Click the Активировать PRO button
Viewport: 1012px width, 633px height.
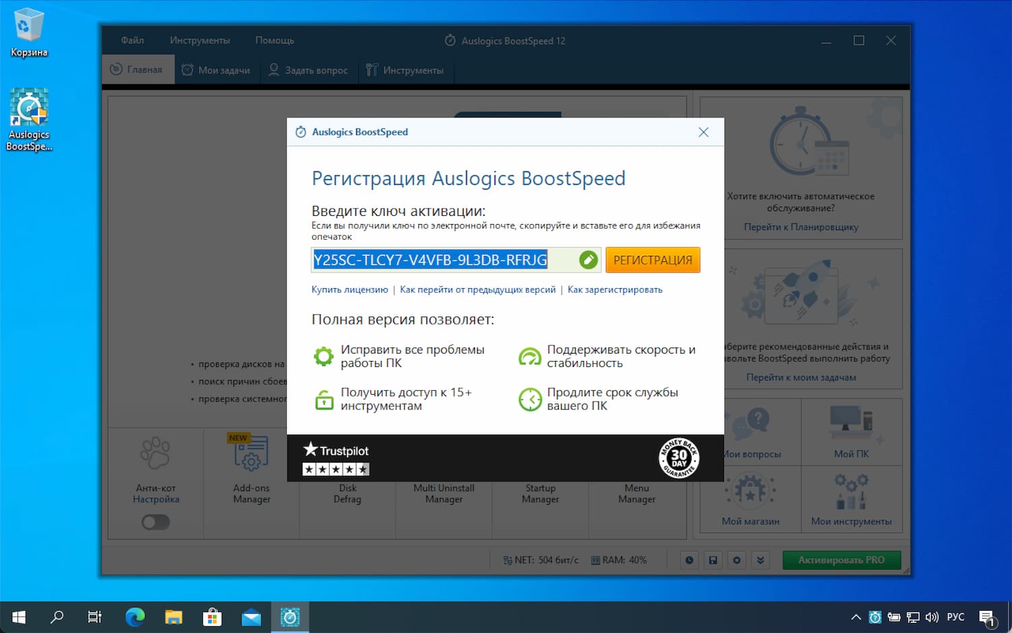841,560
